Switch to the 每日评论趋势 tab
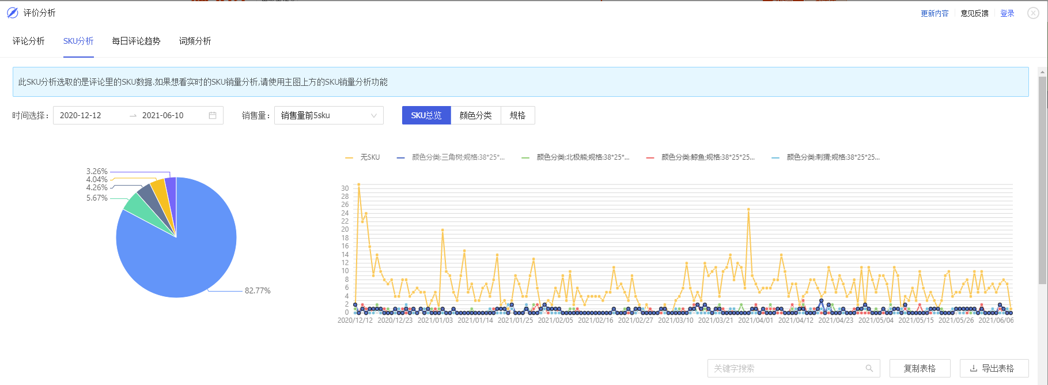Viewport: 1048px width, 385px height. 136,41
